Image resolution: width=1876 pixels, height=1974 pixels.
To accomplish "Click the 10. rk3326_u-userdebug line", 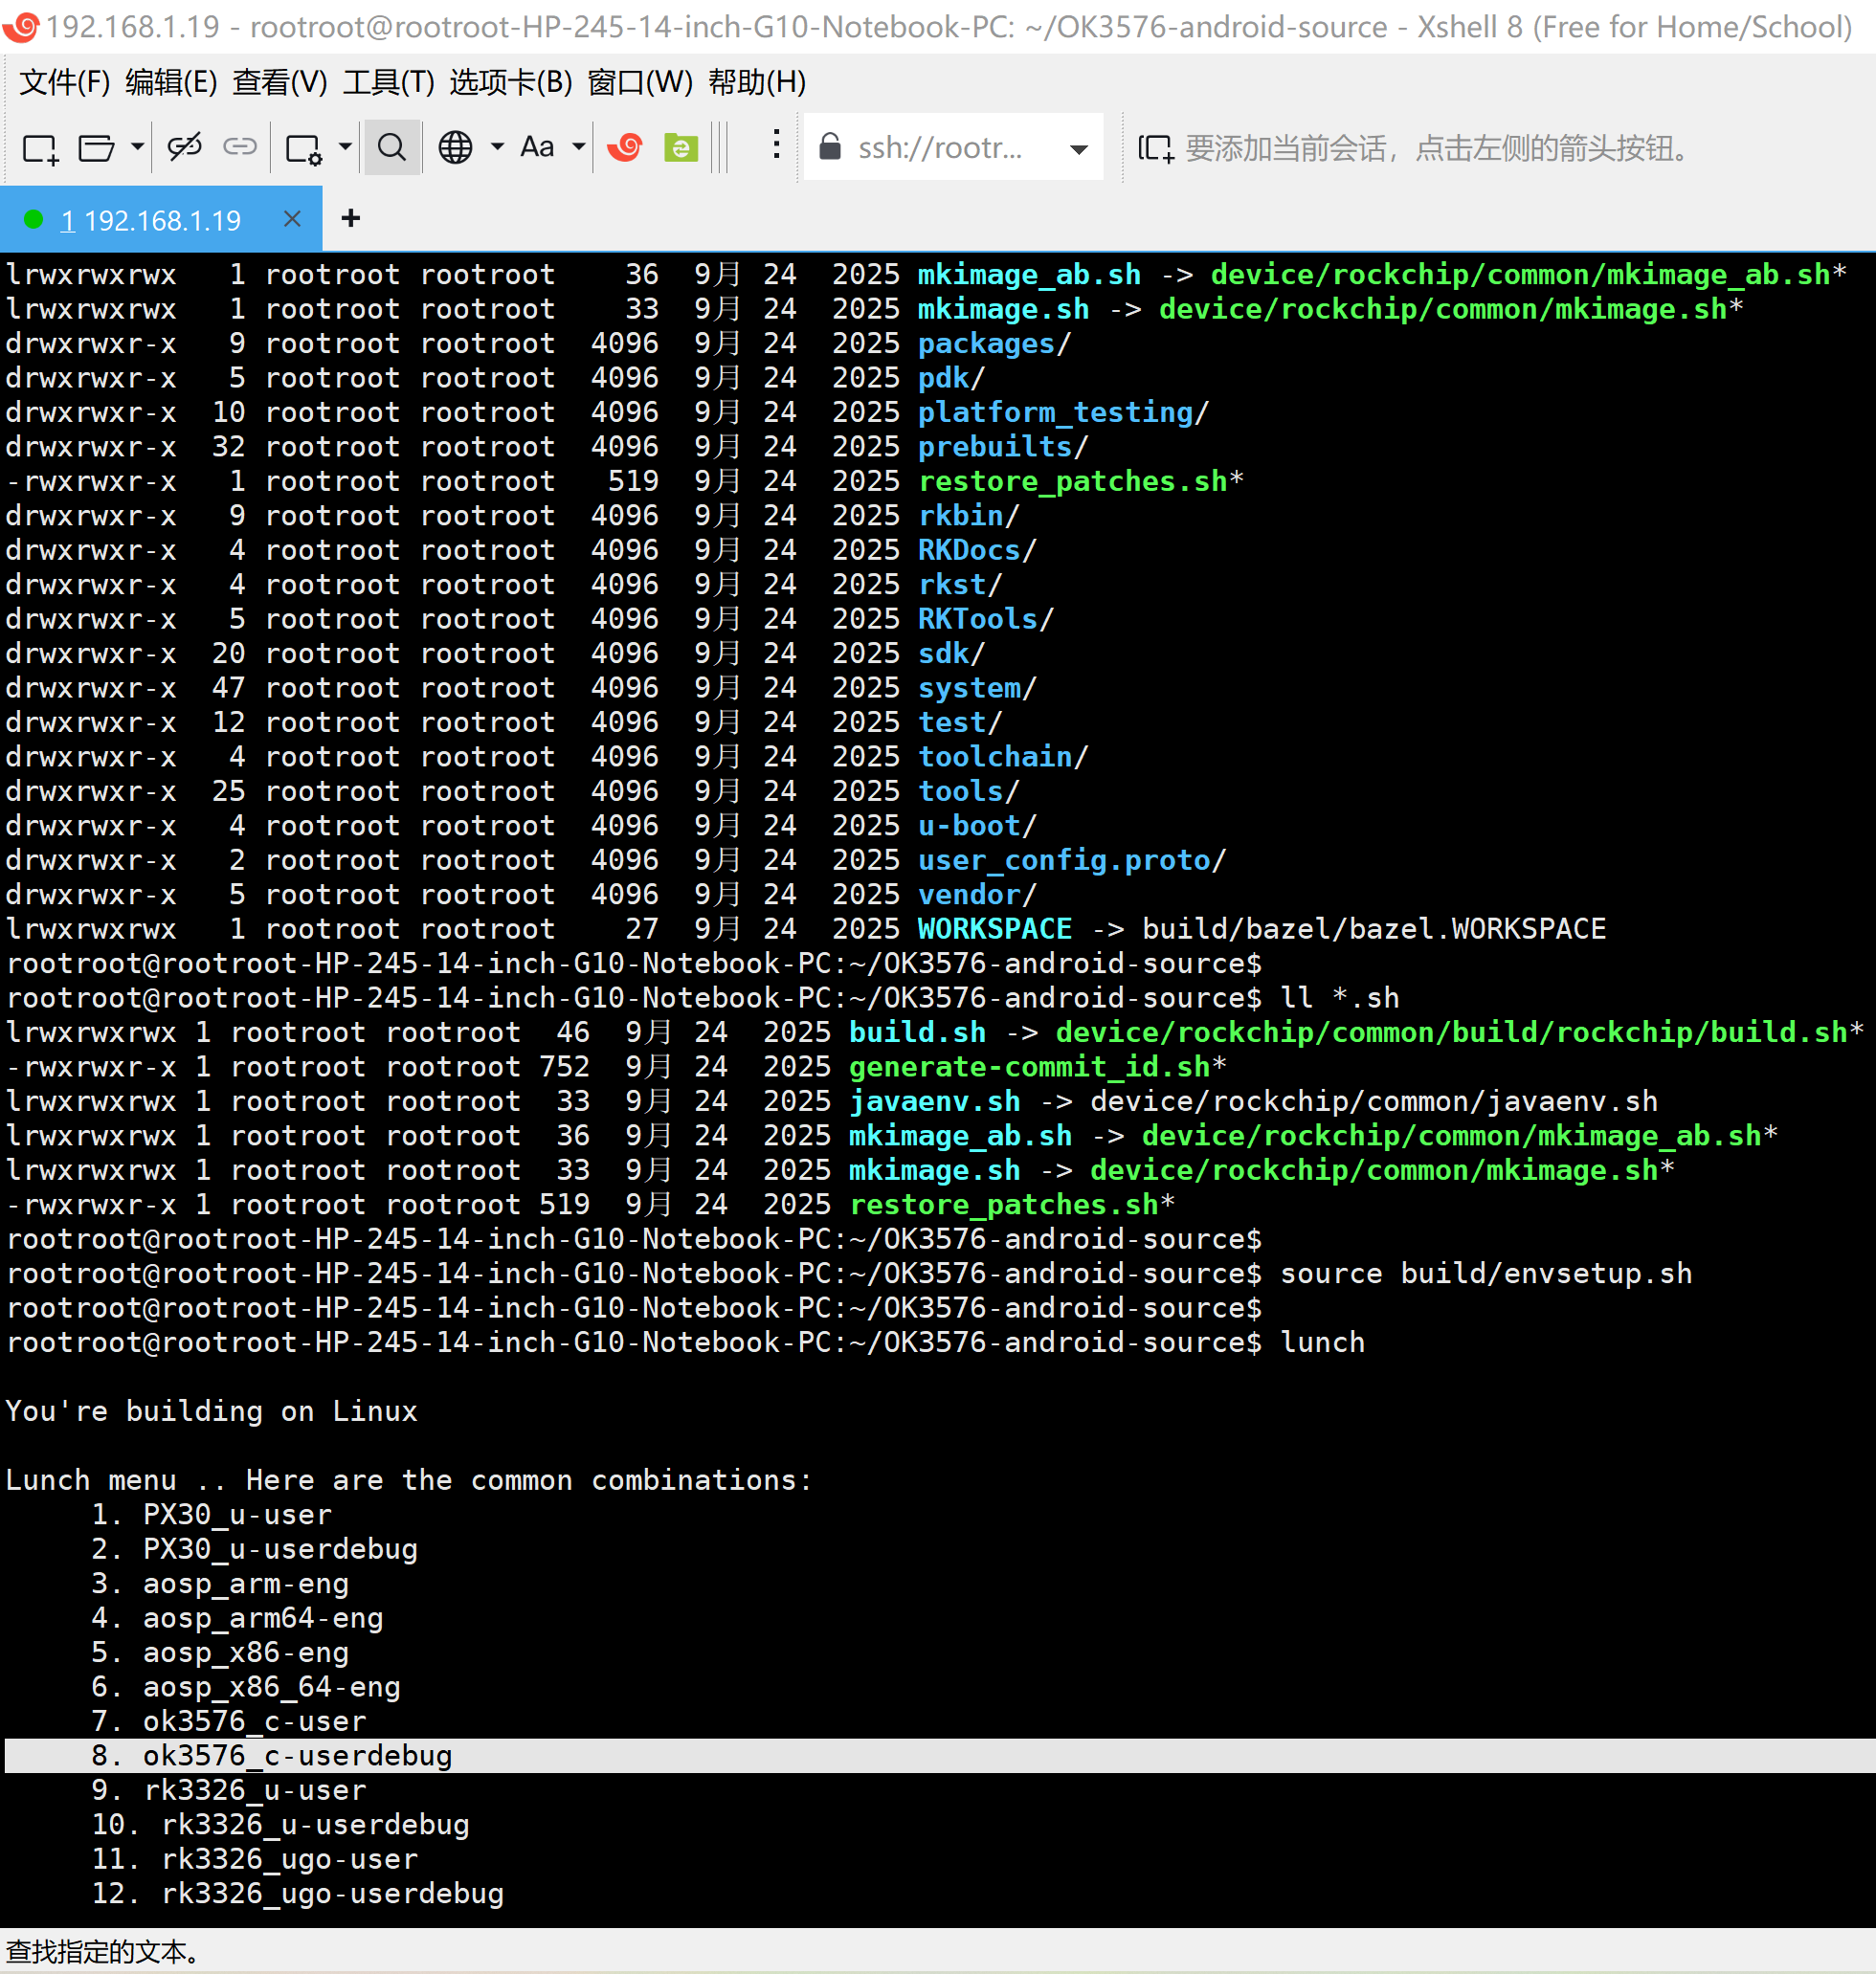I will tap(281, 1825).
